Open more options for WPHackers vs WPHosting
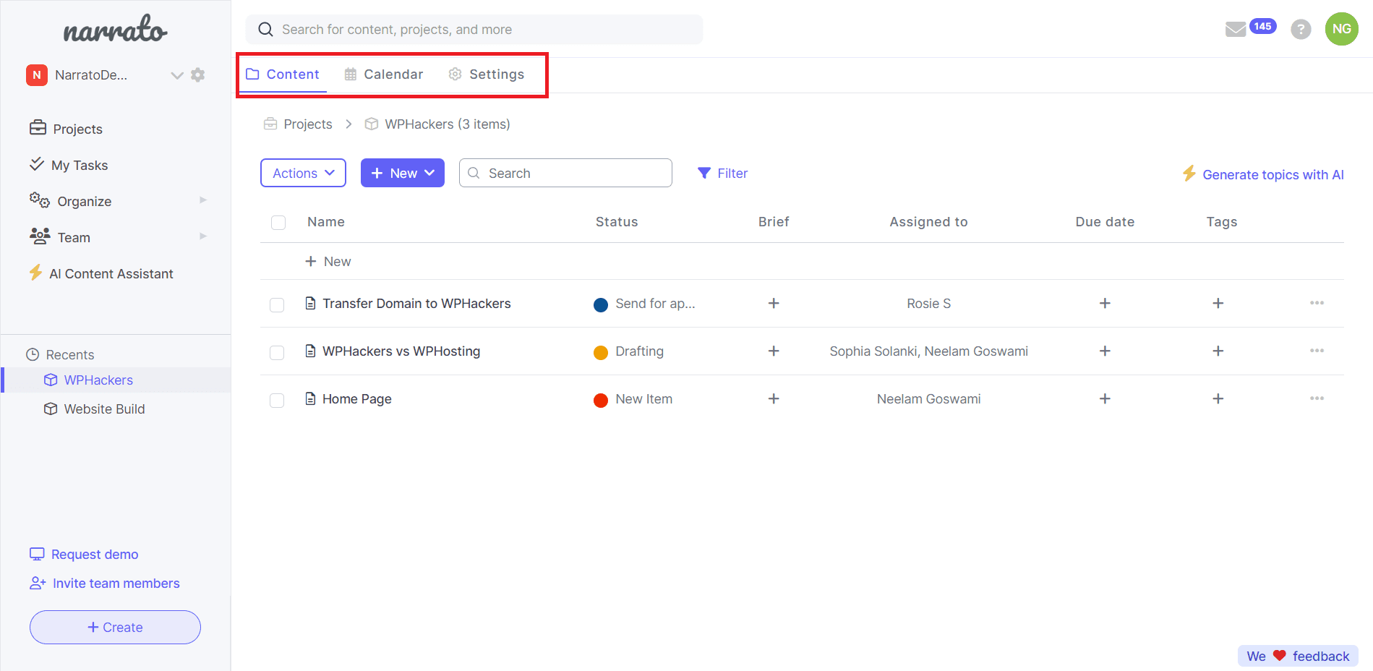This screenshot has width=1373, height=671. (1317, 351)
